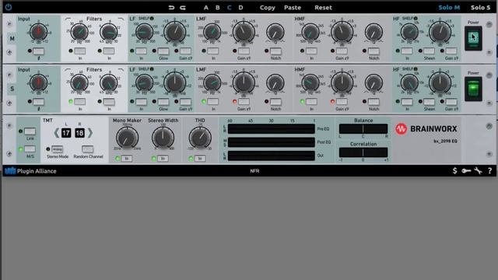
Task: Click the Pre EQ level meter
Action: 272,129
